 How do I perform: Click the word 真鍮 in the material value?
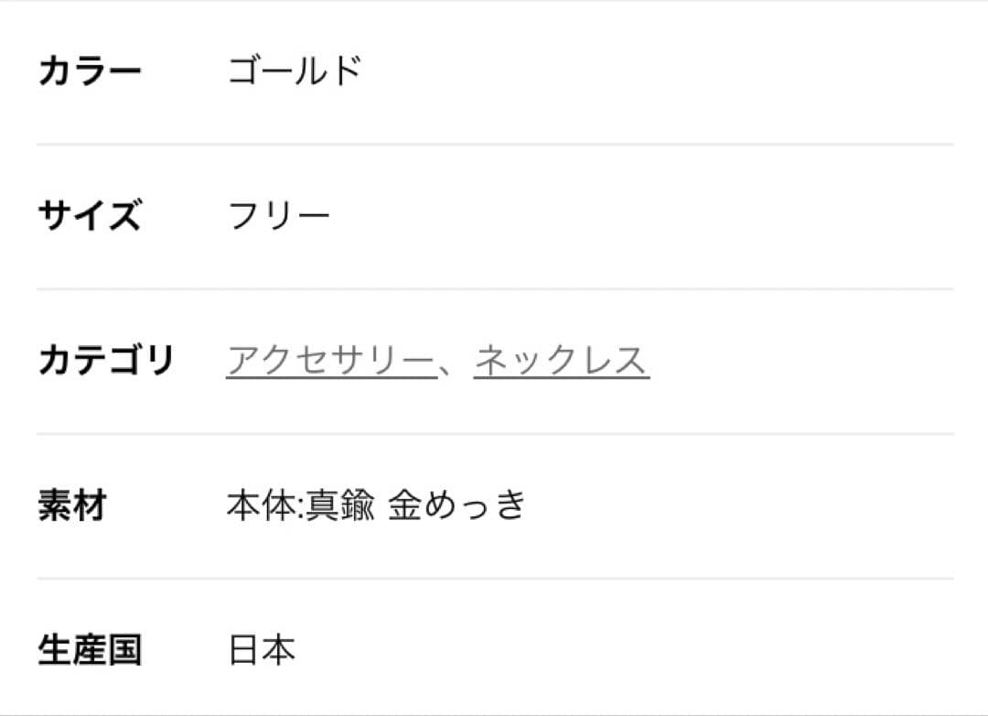(x=339, y=505)
